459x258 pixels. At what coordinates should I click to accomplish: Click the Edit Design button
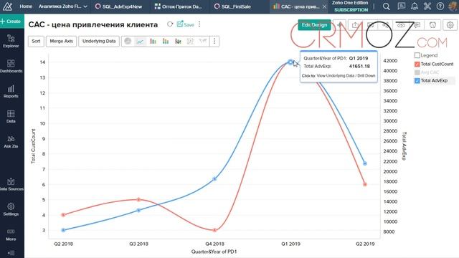click(x=314, y=25)
